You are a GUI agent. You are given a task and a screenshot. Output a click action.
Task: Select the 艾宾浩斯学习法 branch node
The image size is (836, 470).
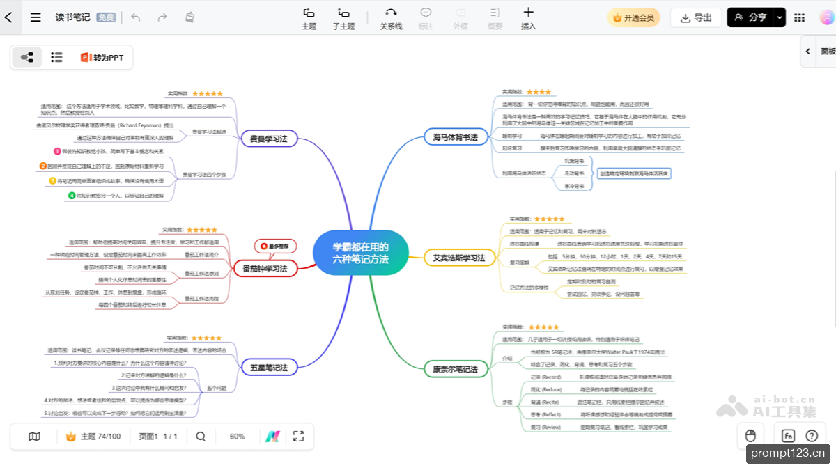(x=459, y=258)
